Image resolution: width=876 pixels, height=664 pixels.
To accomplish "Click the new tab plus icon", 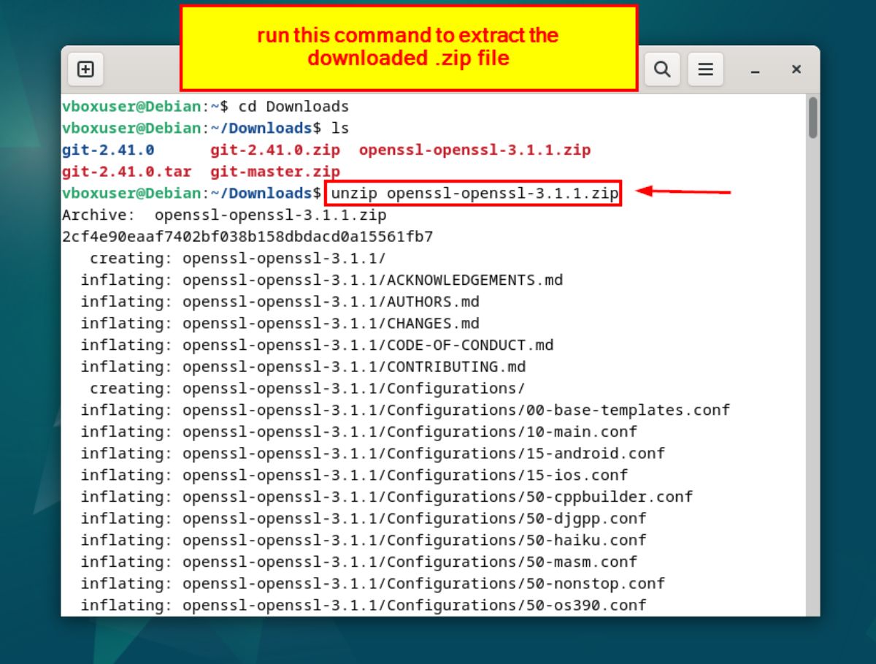I will click(x=85, y=69).
